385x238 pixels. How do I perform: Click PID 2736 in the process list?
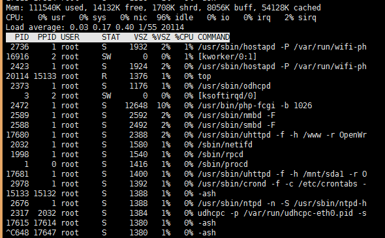pos(20,47)
